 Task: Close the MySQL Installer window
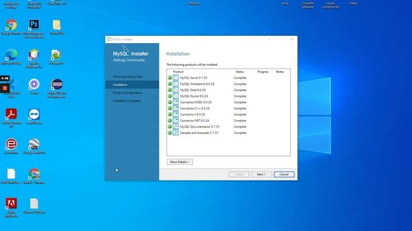click(292, 39)
